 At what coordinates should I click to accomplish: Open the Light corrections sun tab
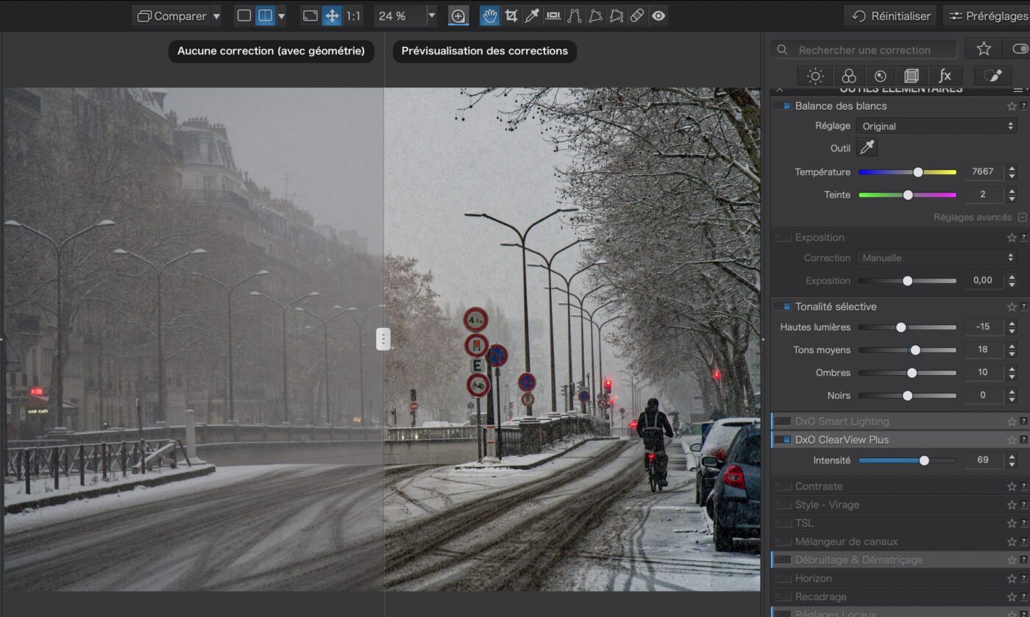(815, 76)
